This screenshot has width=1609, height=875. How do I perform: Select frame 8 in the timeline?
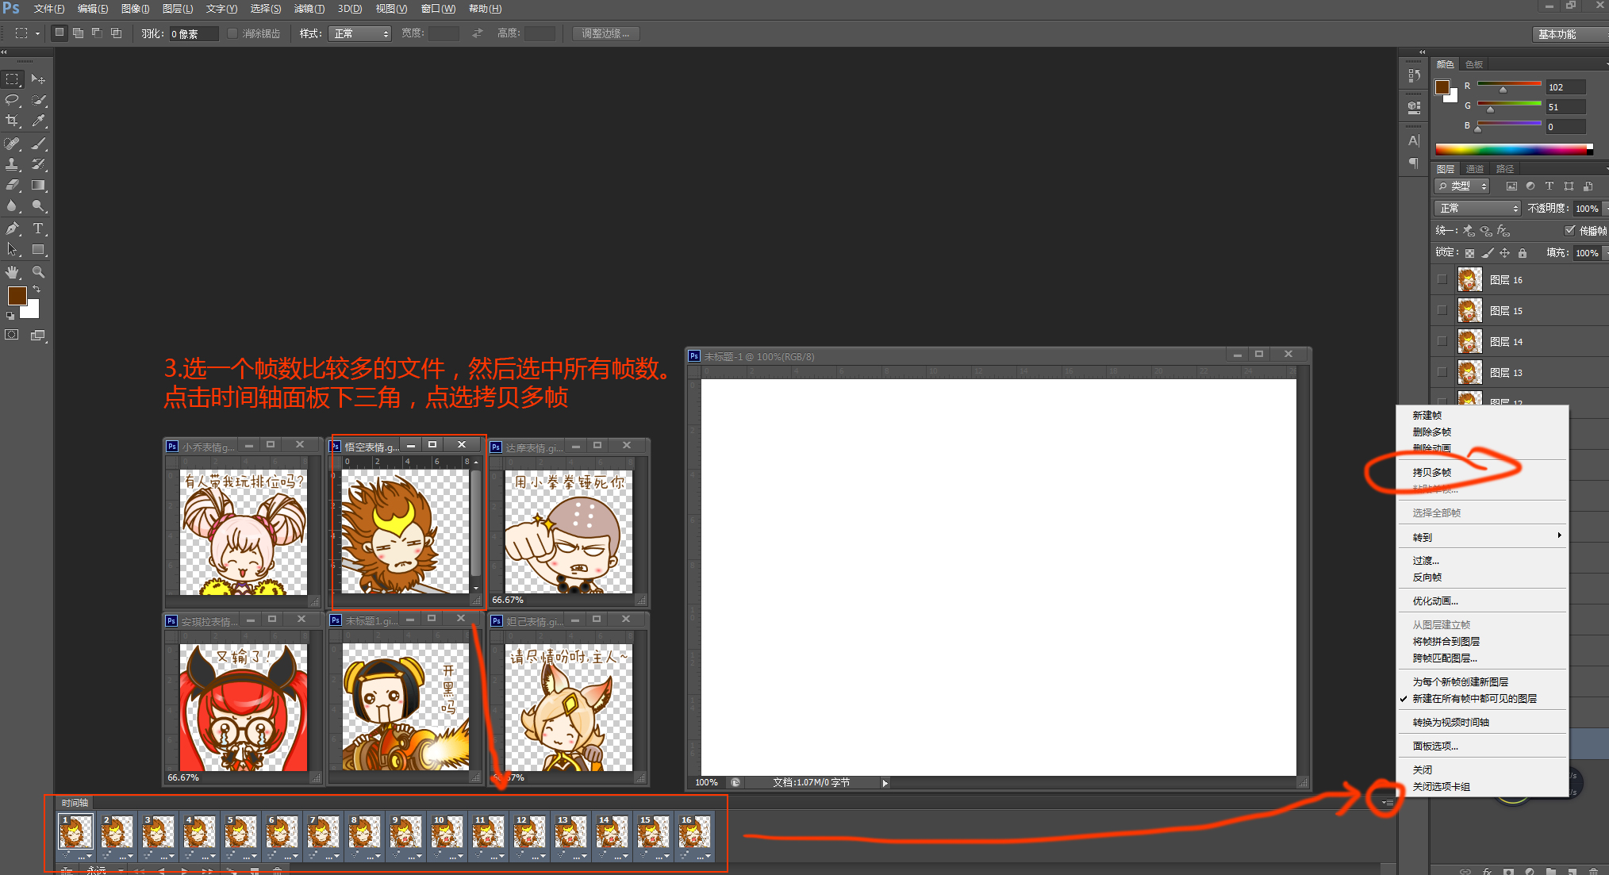(x=364, y=832)
